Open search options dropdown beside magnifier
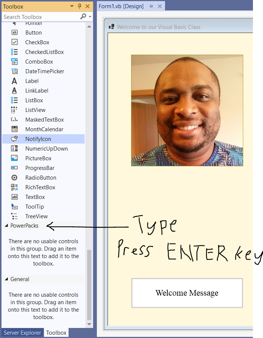 [x=90, y=17]
